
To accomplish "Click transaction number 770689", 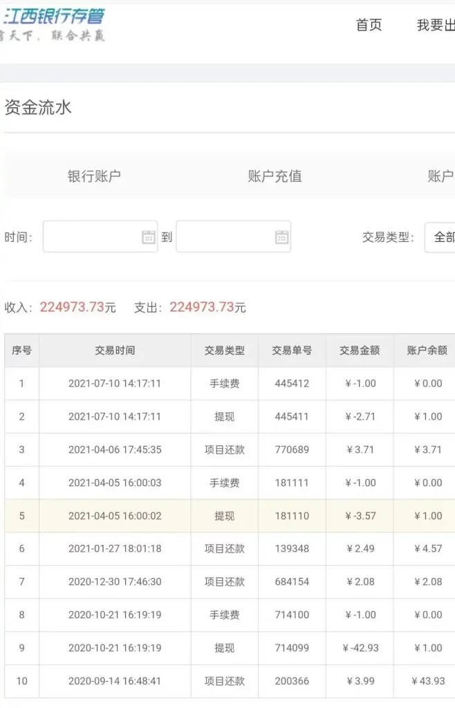I will (x=292, y=450).
